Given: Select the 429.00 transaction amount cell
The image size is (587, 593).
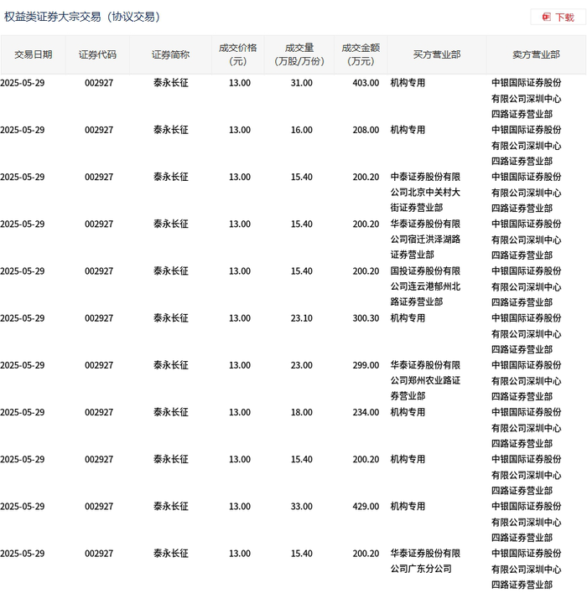Looking at the screenshot, I should point(366,507).
